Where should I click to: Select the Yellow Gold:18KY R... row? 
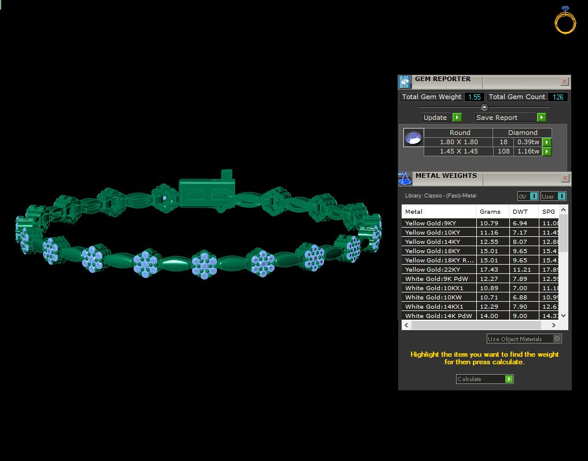click(480, 260)
